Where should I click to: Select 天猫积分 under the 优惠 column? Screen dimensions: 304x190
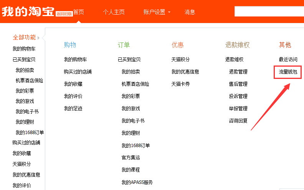click(180, 59)
